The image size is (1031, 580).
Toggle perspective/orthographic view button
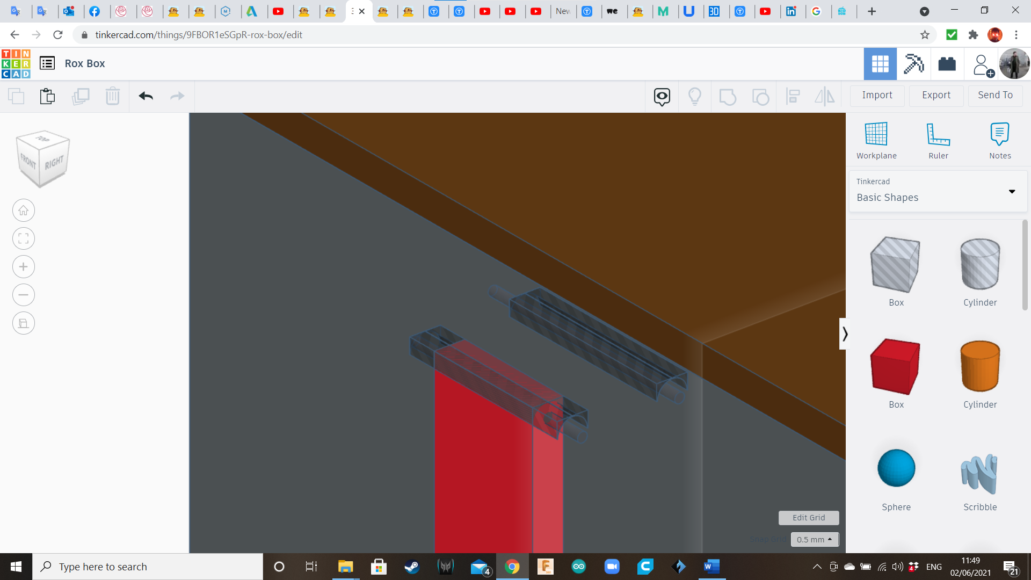[24, 323]
